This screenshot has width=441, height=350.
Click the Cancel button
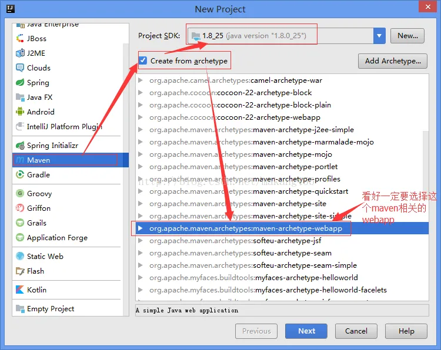[356, 331]
